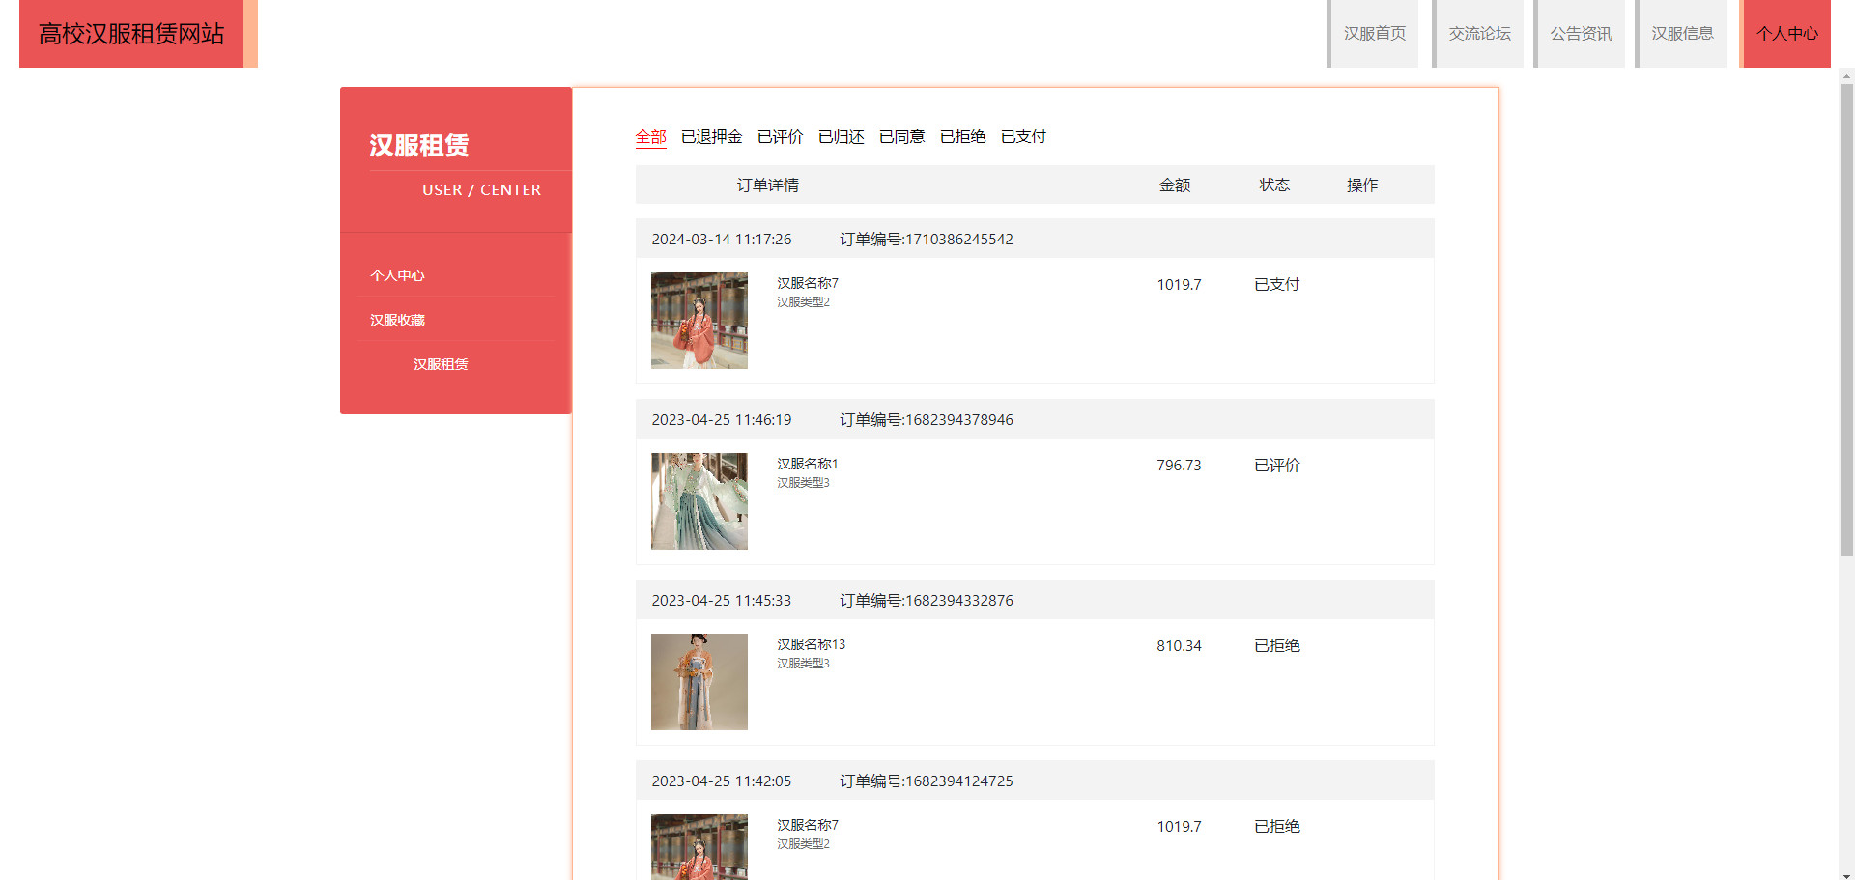Open the 汉服名称1 product thumbnail
Viewport: 1855px width, 880px height.
699,501
